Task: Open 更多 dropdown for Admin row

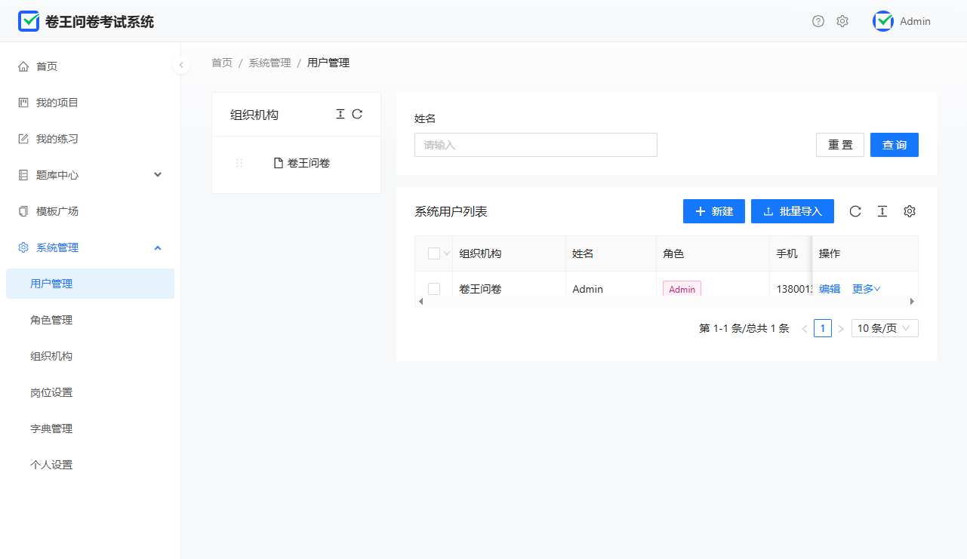Action: [867, 289]
